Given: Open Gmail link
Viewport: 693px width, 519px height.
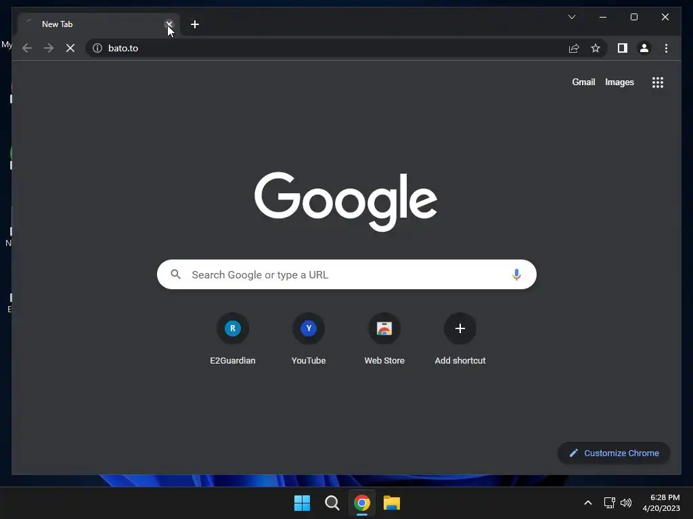Looking at the screenshot, I should click(x=583, y=82).
